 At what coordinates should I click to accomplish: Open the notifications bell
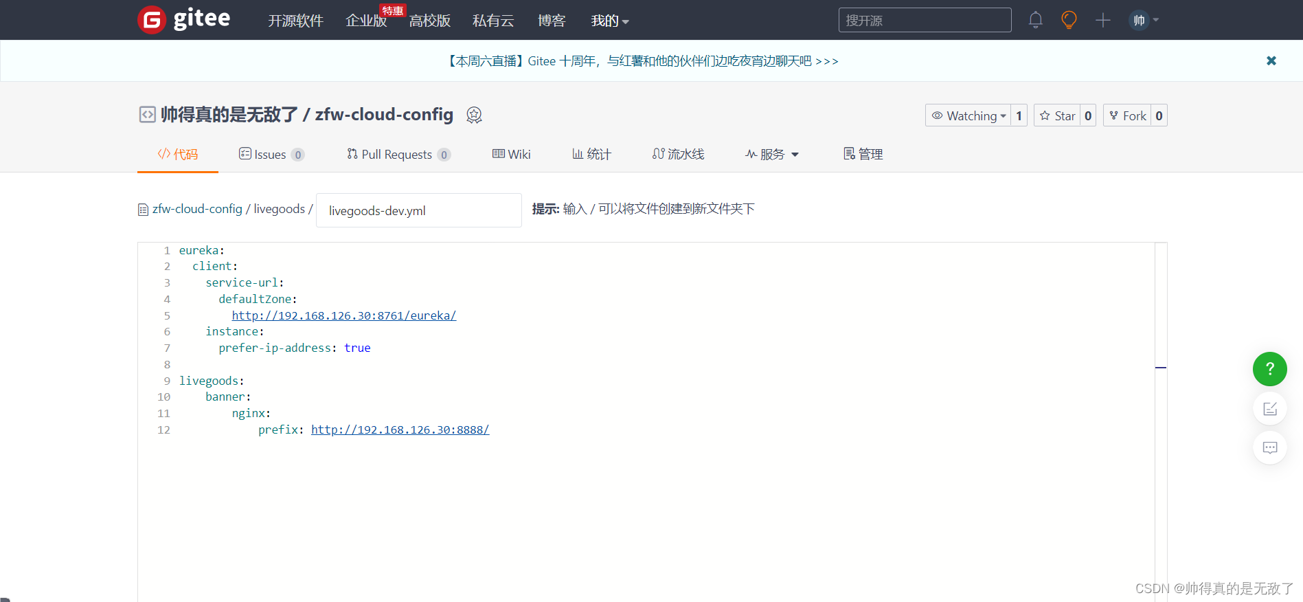1035,20
